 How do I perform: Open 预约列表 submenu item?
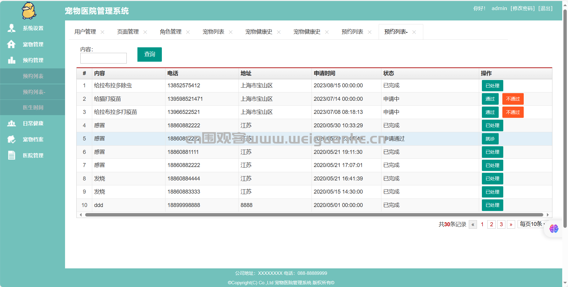(33, 76)
